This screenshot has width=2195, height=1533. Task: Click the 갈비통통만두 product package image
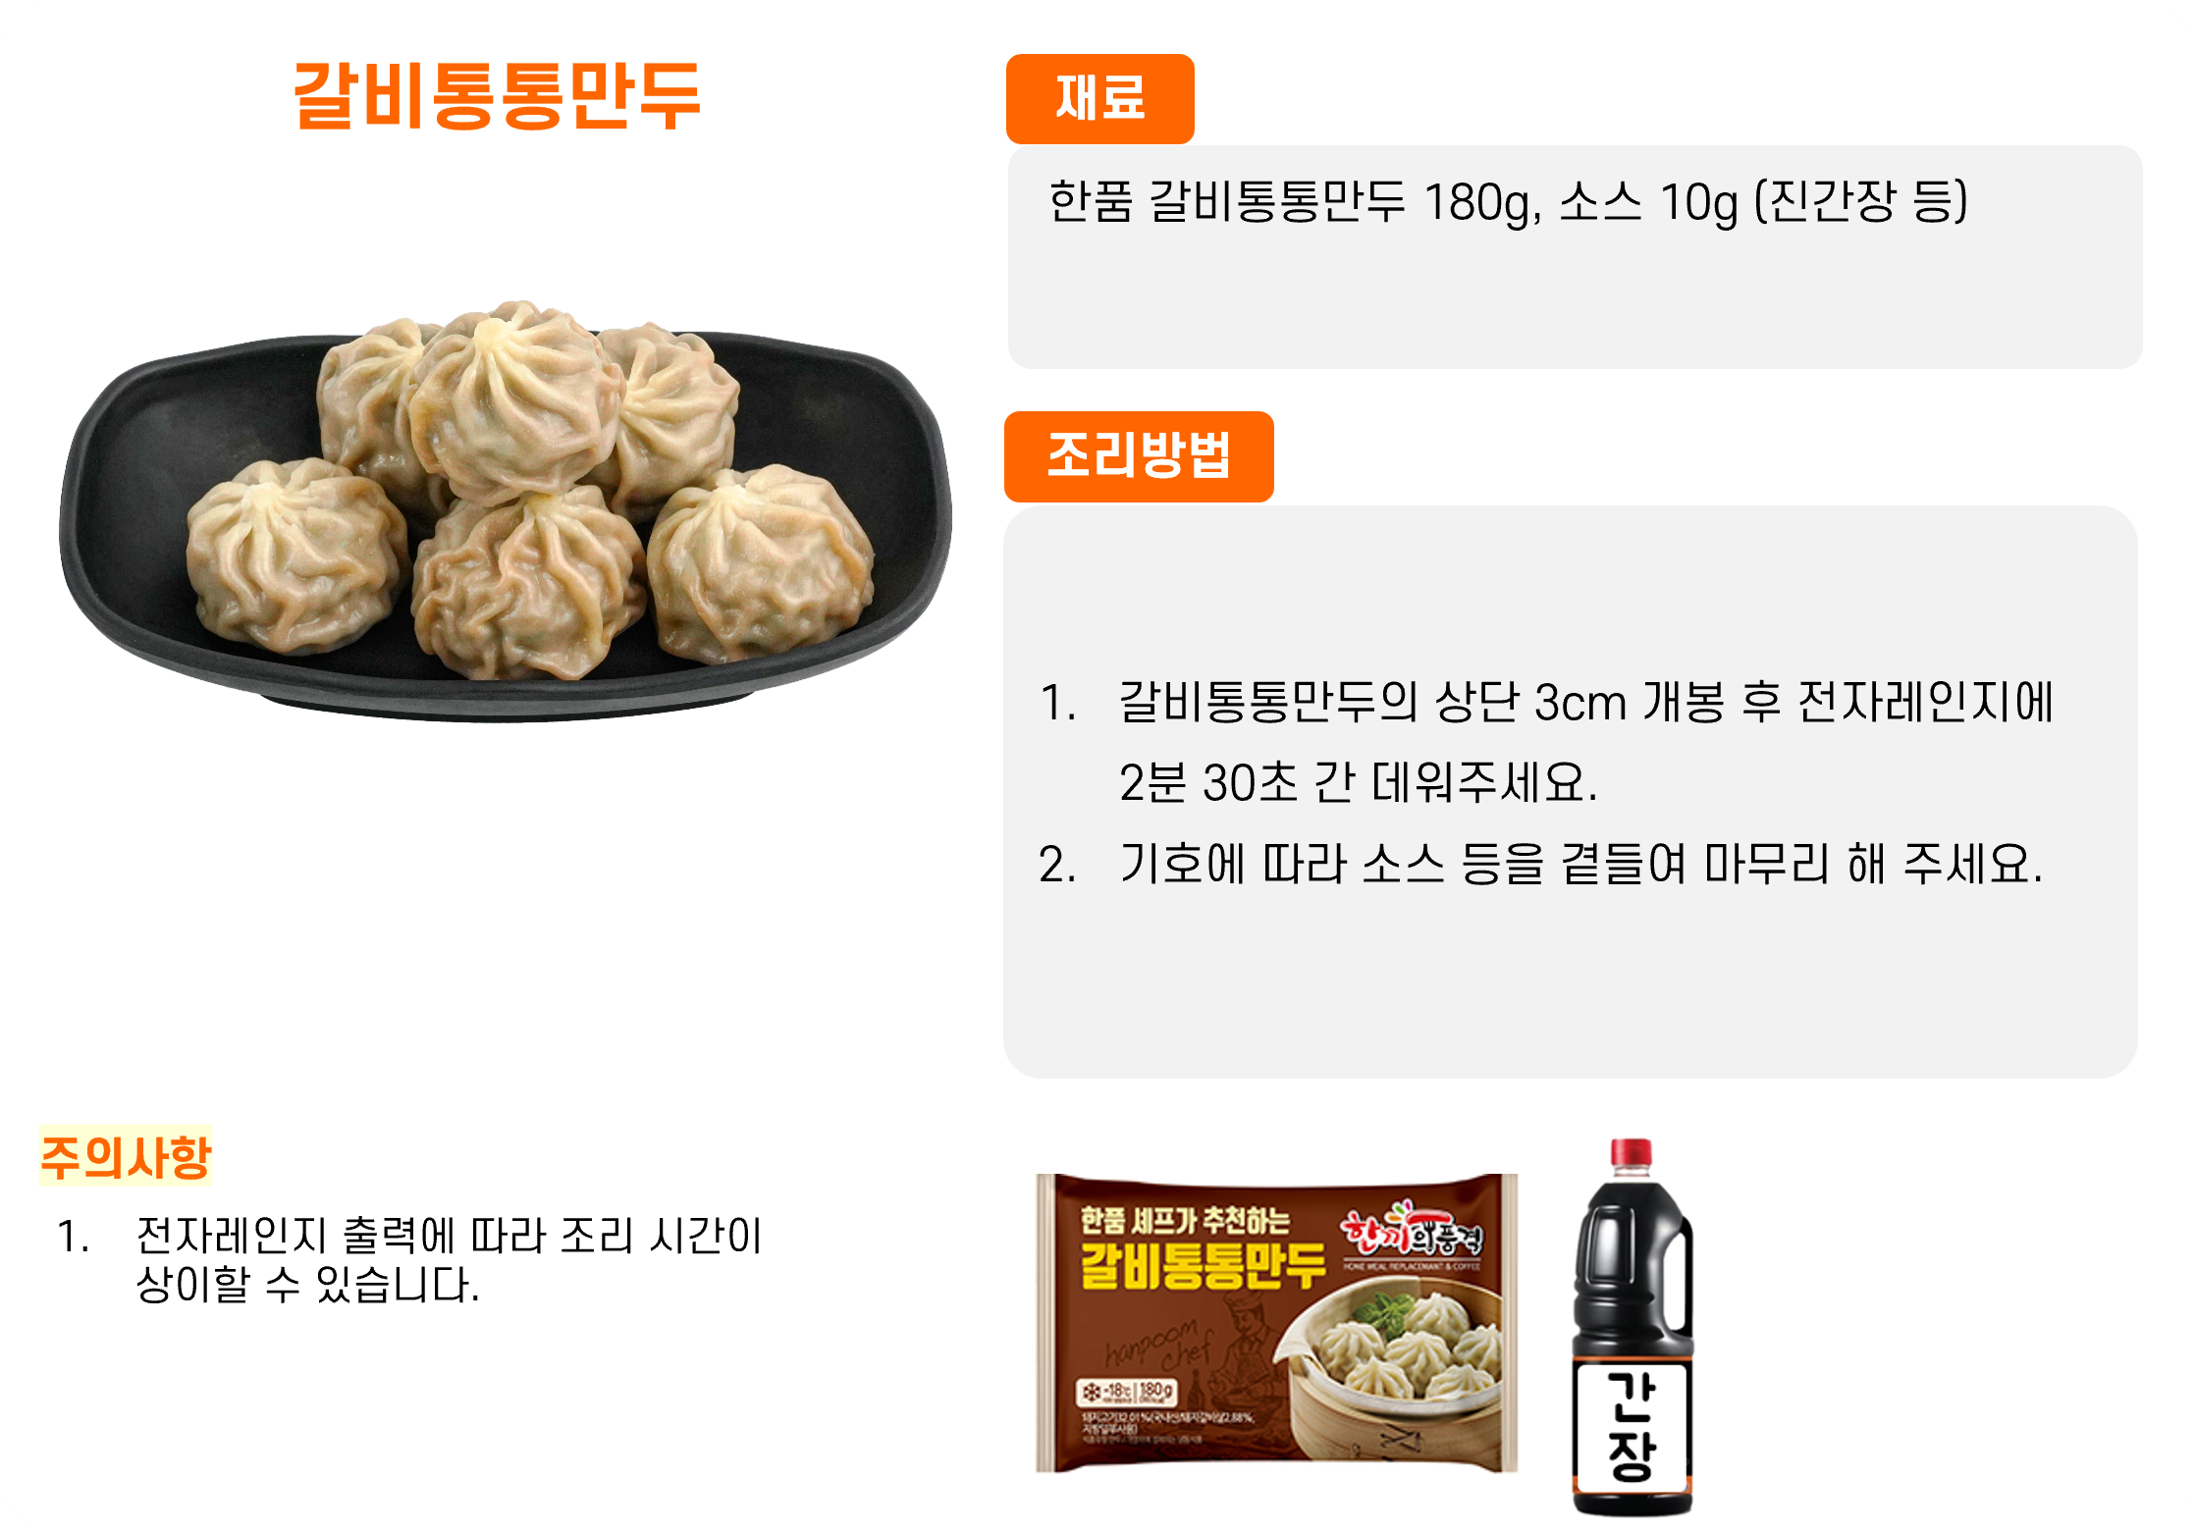click(1276, 1322)
